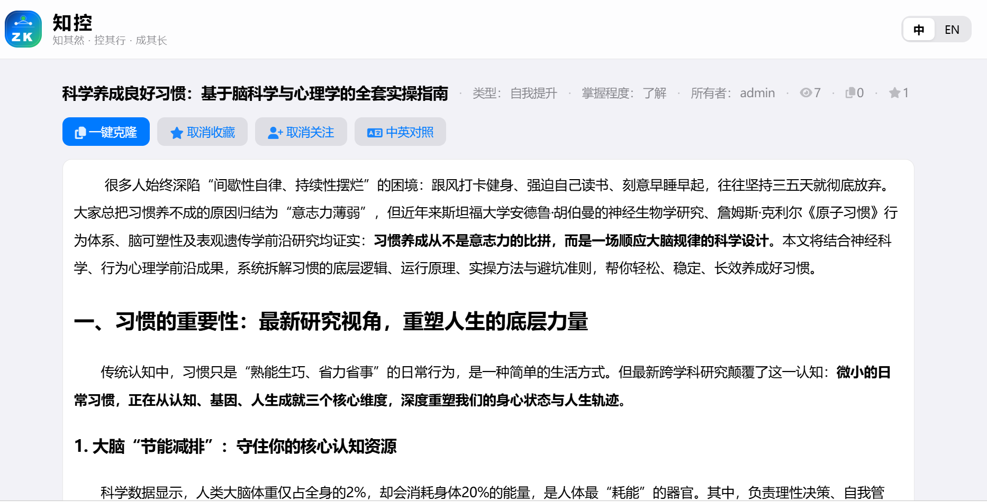Viewport: 987px width, 502px height.
Task: Click the article title 科学养成良好习惯
Action: click(255, 94)
